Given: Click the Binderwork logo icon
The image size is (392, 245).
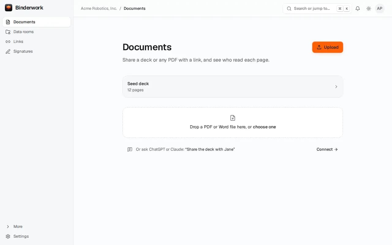Looking at the screenshot, I should pyautogui.click(x=9, y=8).
